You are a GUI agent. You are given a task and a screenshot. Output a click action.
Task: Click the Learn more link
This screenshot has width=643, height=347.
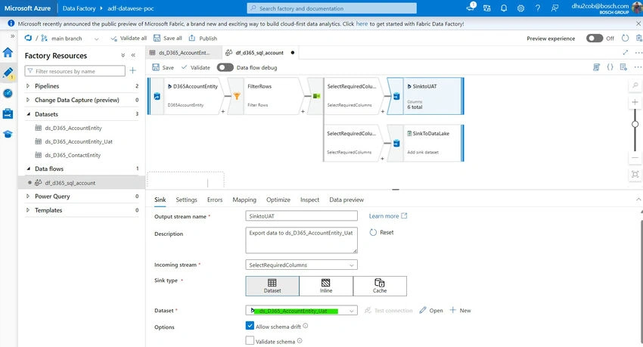(x=388, y=216)
